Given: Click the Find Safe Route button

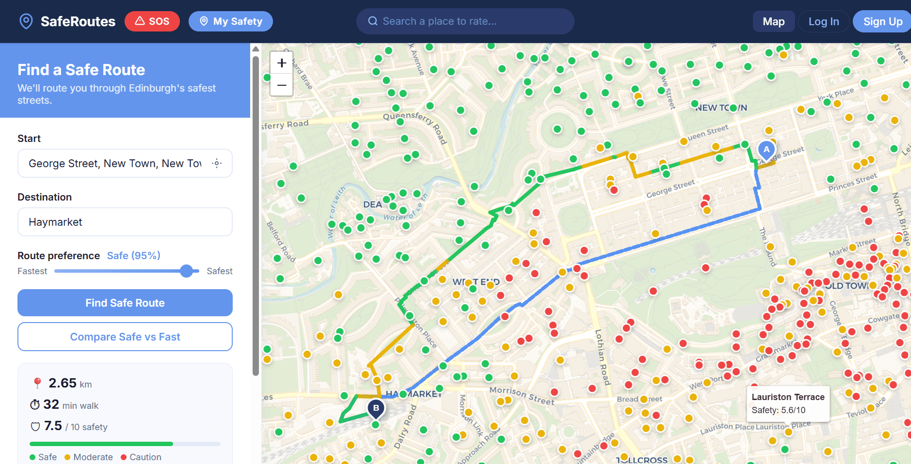Looking at the screenshot, I should 125,303.
